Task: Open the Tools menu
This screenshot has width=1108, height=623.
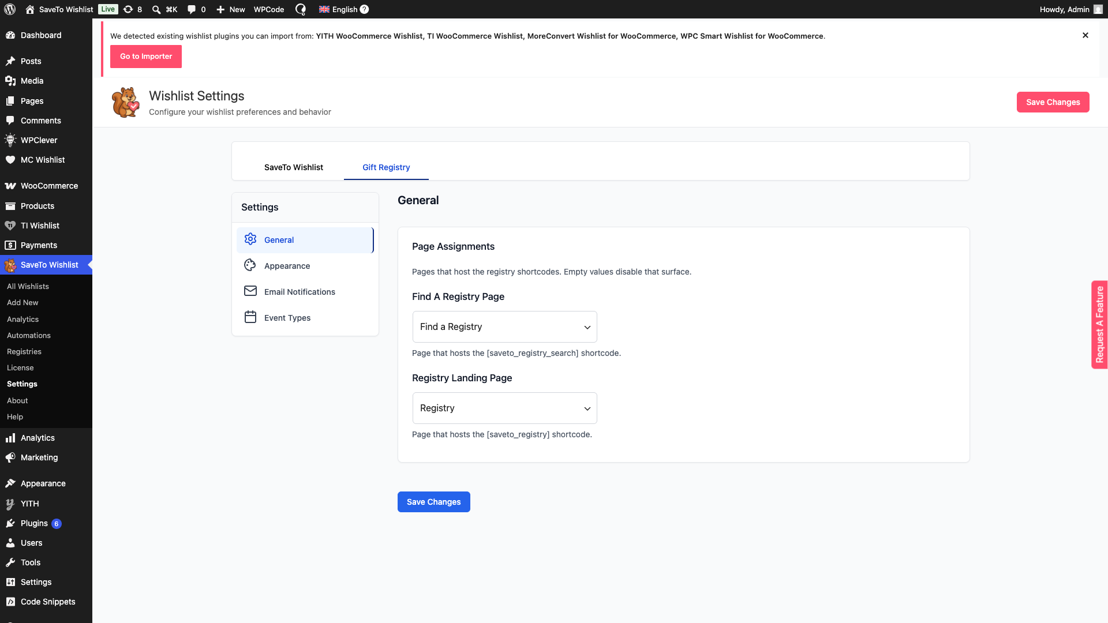Action: point(46,562)
